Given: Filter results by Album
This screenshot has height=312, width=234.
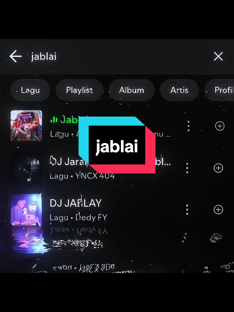Looking at the screenshot, I should coord(131,90).
